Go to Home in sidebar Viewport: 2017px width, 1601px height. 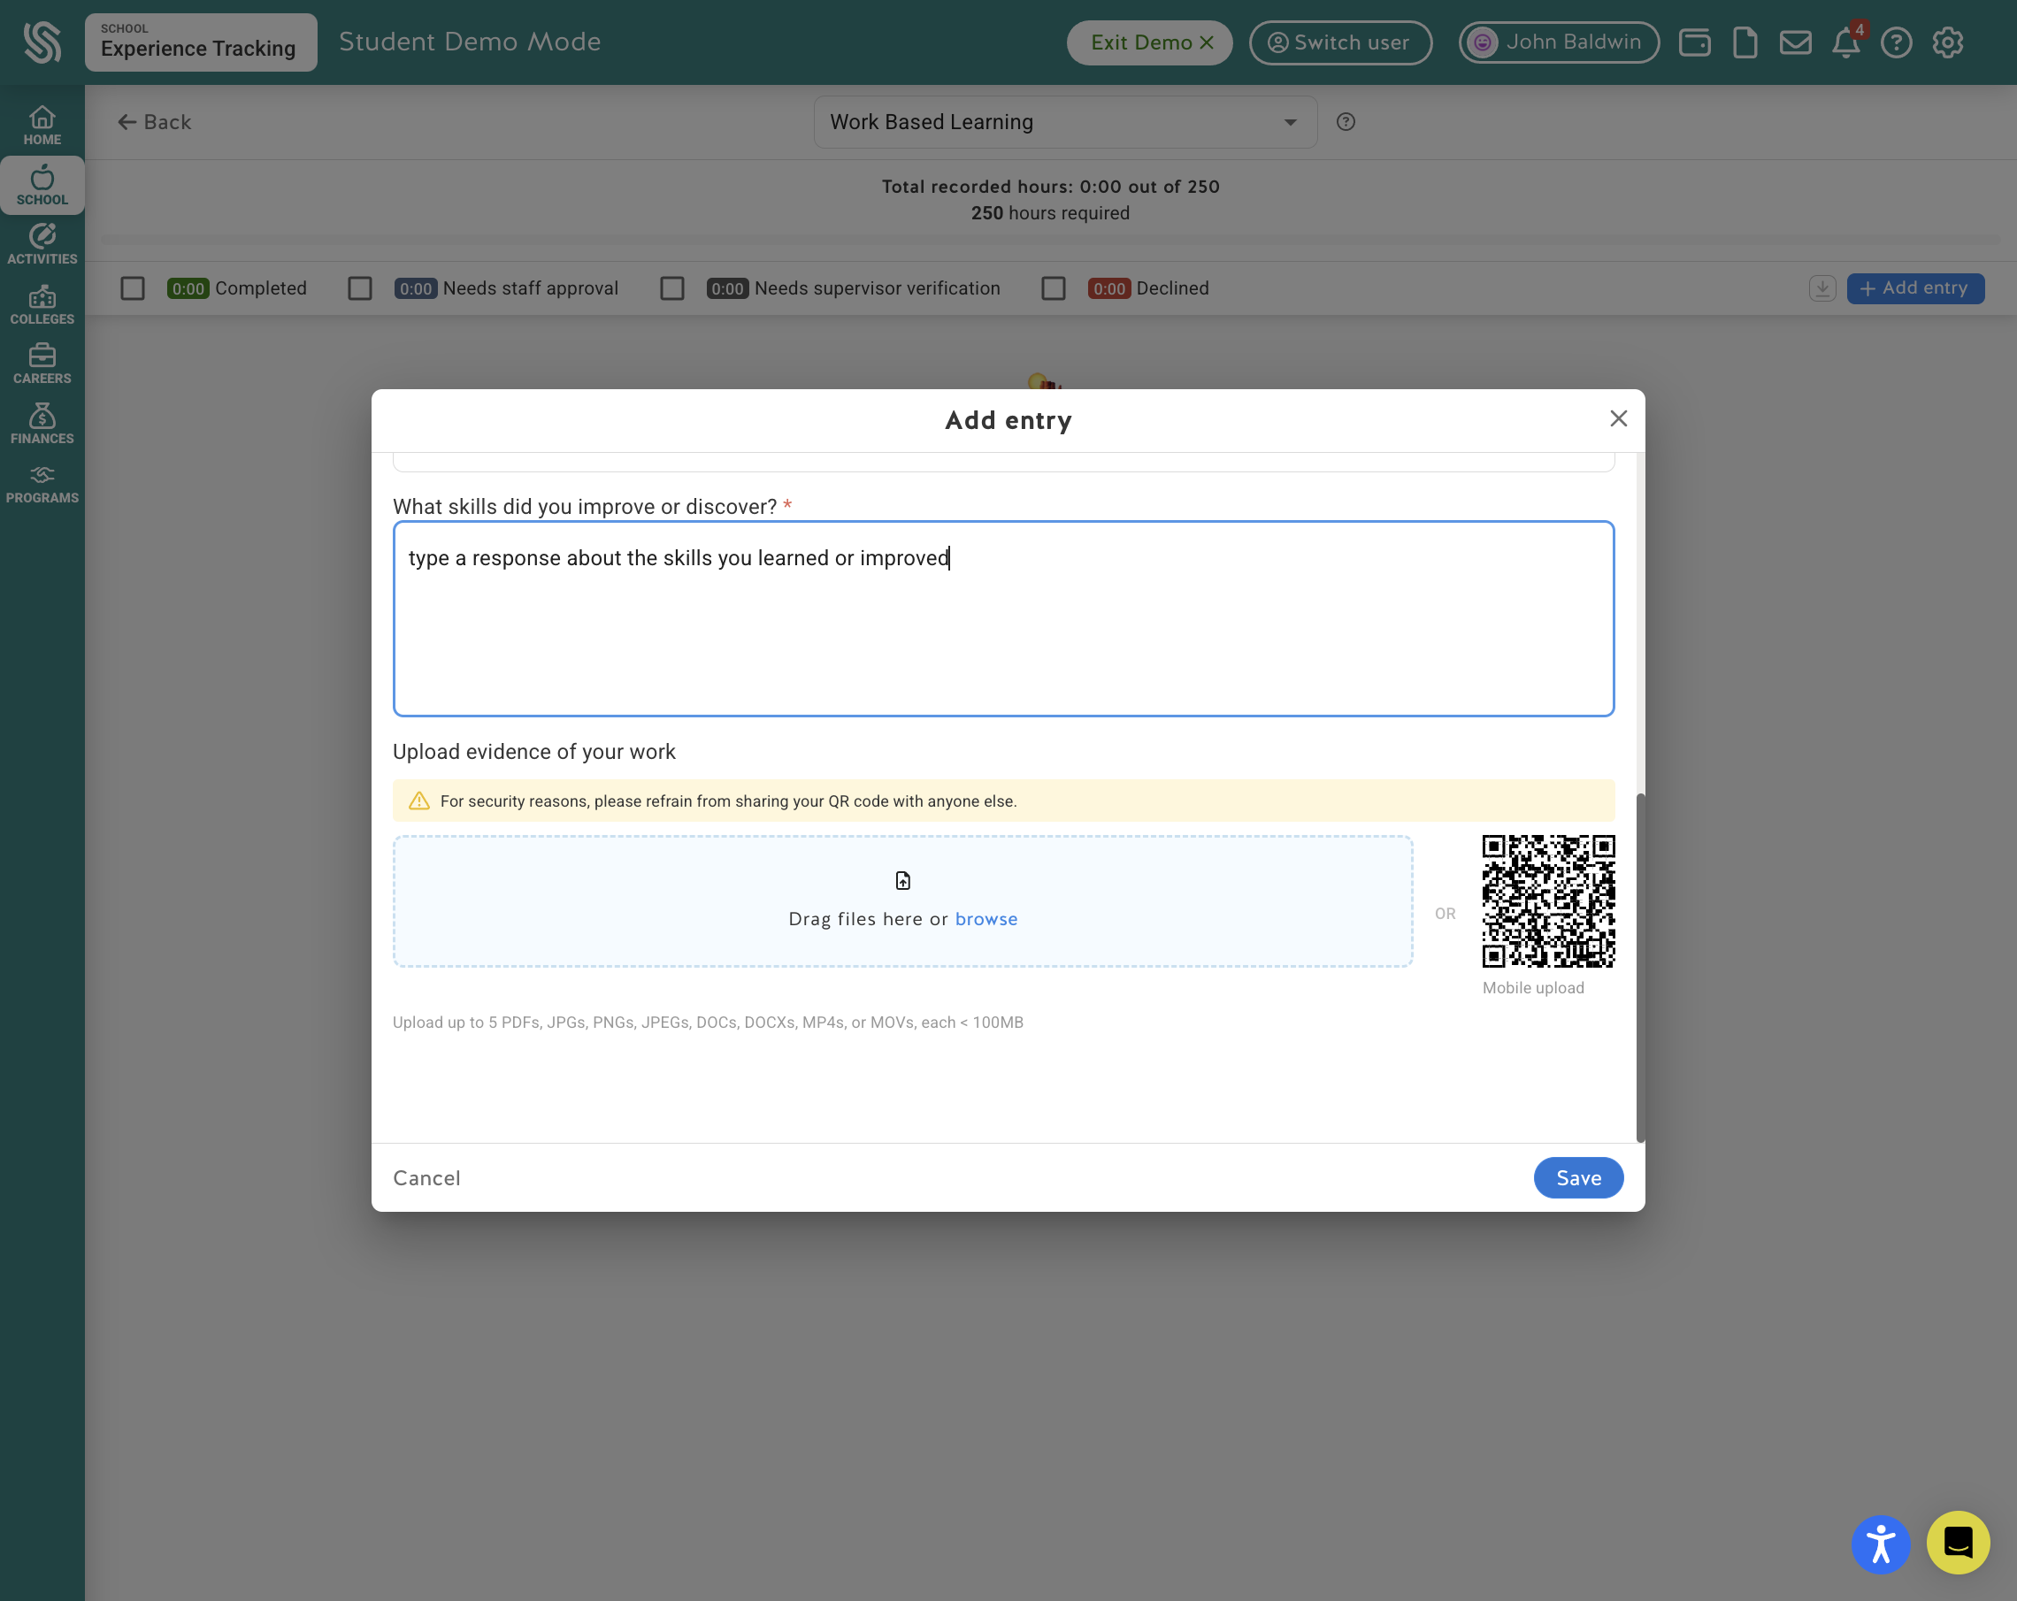[42, 126]
